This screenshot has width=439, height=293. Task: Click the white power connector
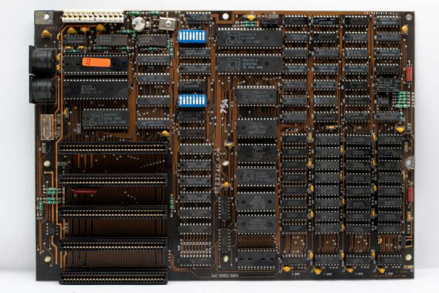(93, 16)
